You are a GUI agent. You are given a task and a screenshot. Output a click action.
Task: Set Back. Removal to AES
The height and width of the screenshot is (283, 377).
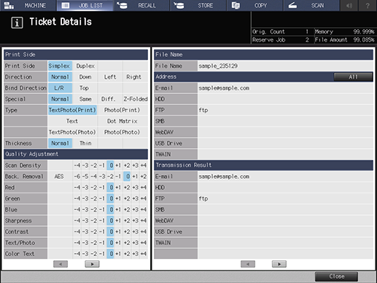59,177
